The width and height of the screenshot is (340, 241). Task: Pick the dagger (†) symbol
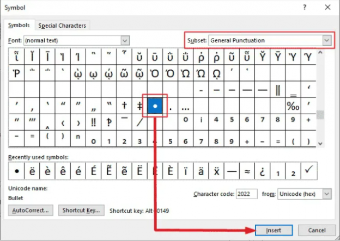[x=125, y=105]
